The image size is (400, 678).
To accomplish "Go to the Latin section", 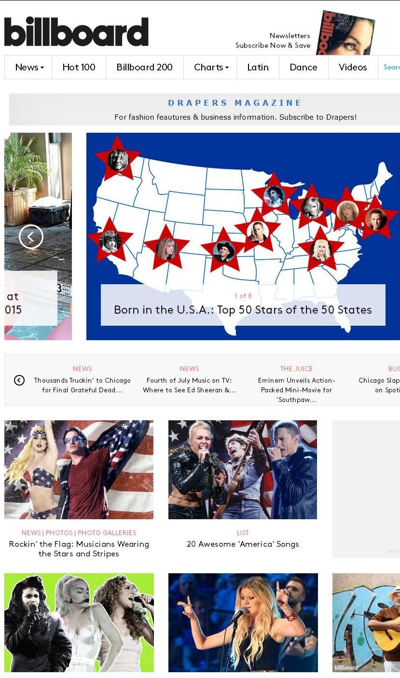I will (x=258, y=67).
